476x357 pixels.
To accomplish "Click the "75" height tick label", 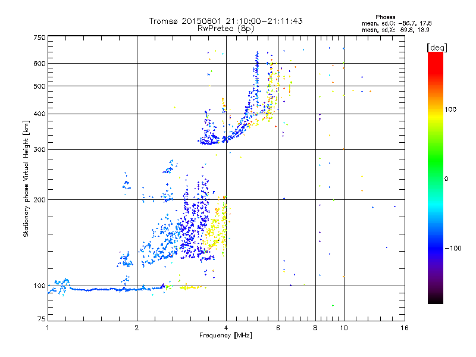I will 42,319.
